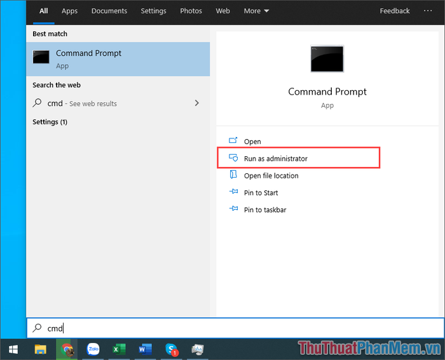Image resolution: width=445 pixels, height=360 pixels.
Task: Click the Open action icon
Action: (x=233, y=140)
